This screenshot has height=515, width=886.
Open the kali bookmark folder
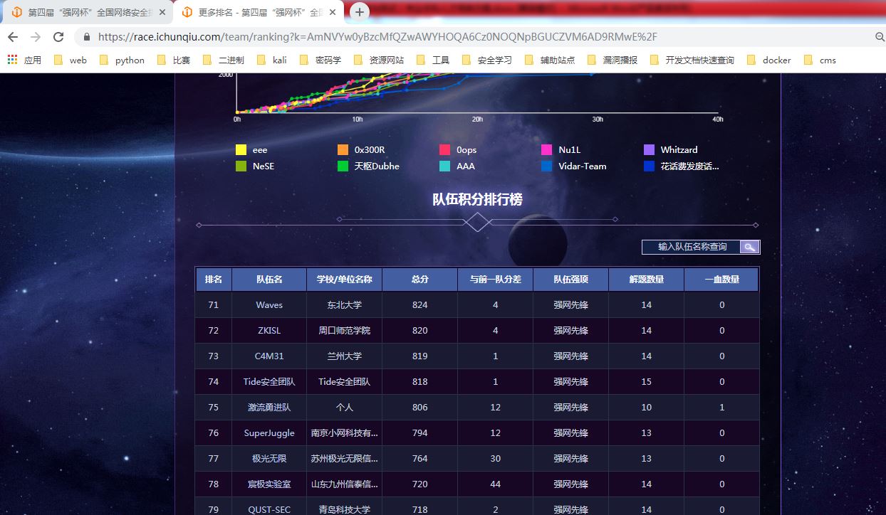pos(272,60)
